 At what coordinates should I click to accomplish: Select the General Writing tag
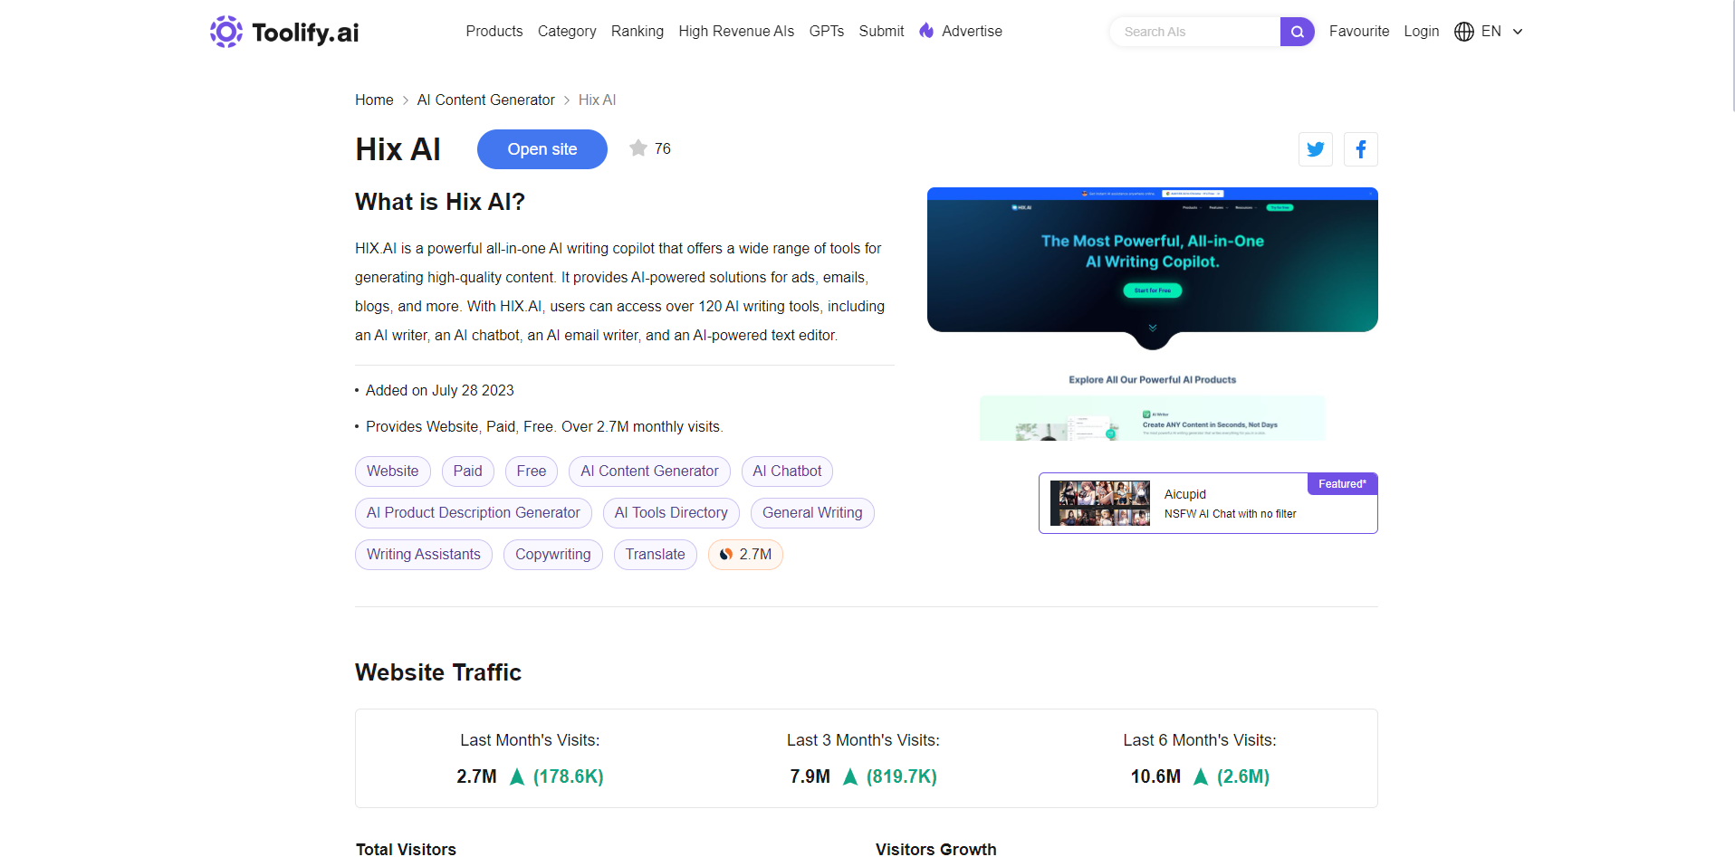click(x=813, y=513)
